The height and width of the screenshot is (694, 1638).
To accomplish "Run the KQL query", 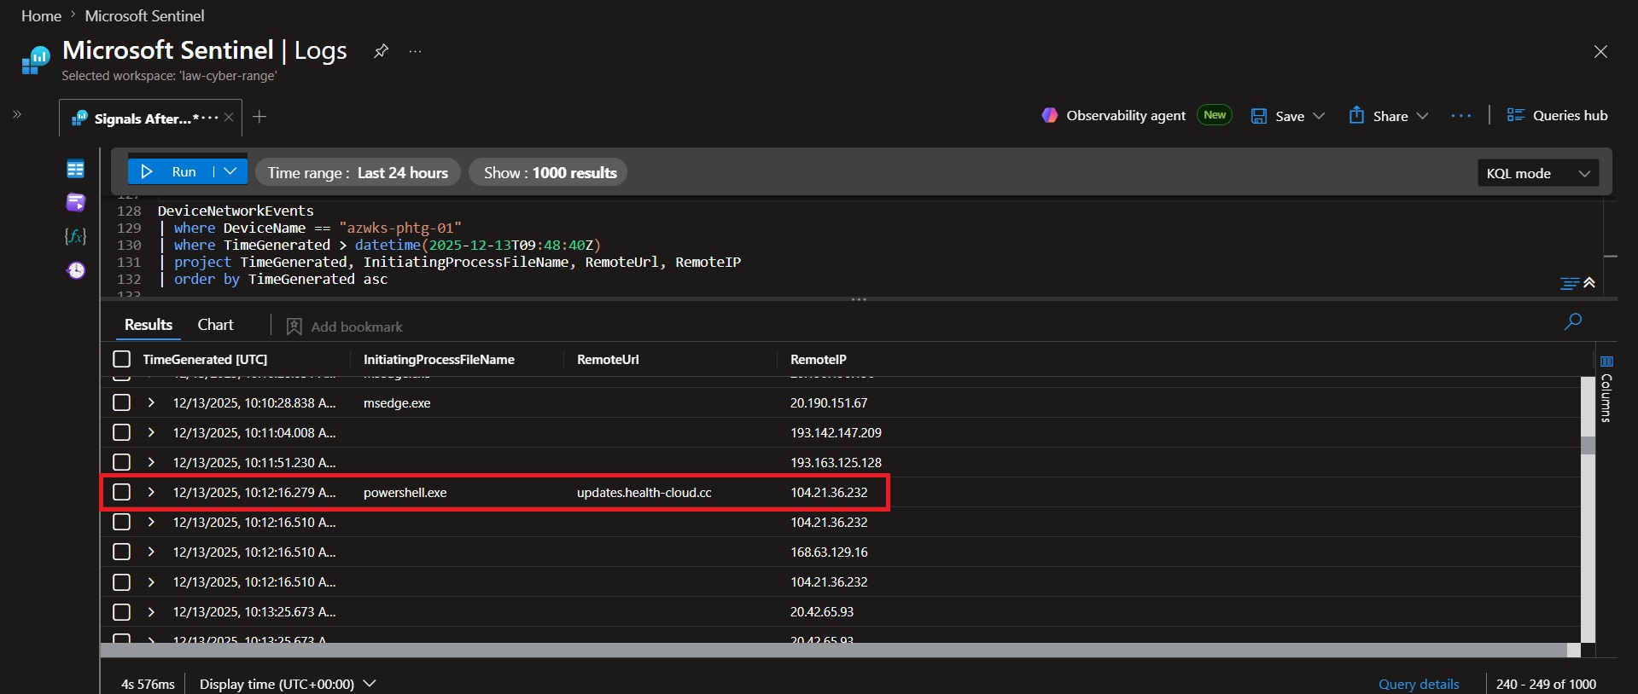I will point(171,171).
